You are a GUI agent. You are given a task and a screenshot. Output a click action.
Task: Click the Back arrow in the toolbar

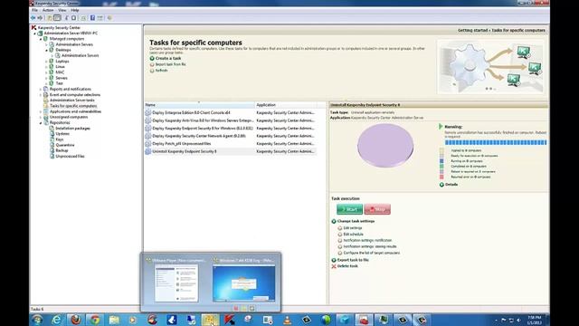click(33, 18)
